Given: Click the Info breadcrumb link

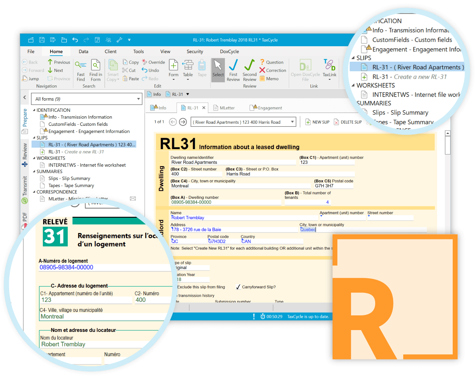Looking at the screenshot, I should (154, 94).
